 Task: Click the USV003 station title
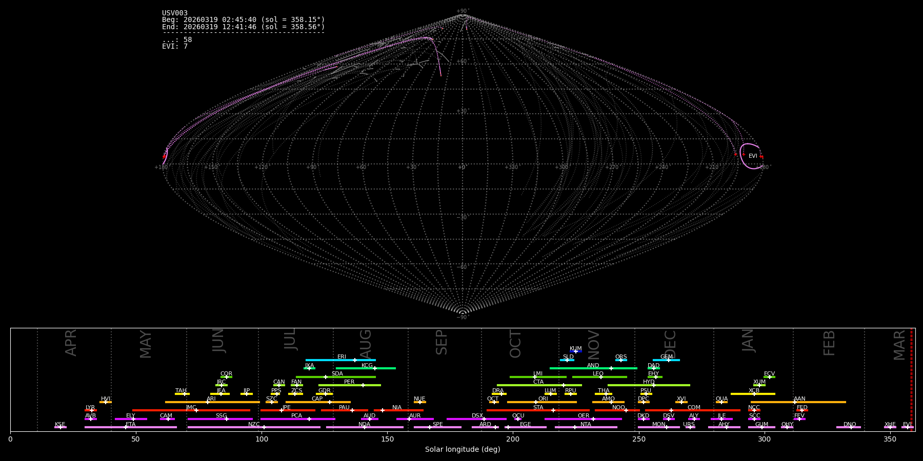[x=175, y=13]
